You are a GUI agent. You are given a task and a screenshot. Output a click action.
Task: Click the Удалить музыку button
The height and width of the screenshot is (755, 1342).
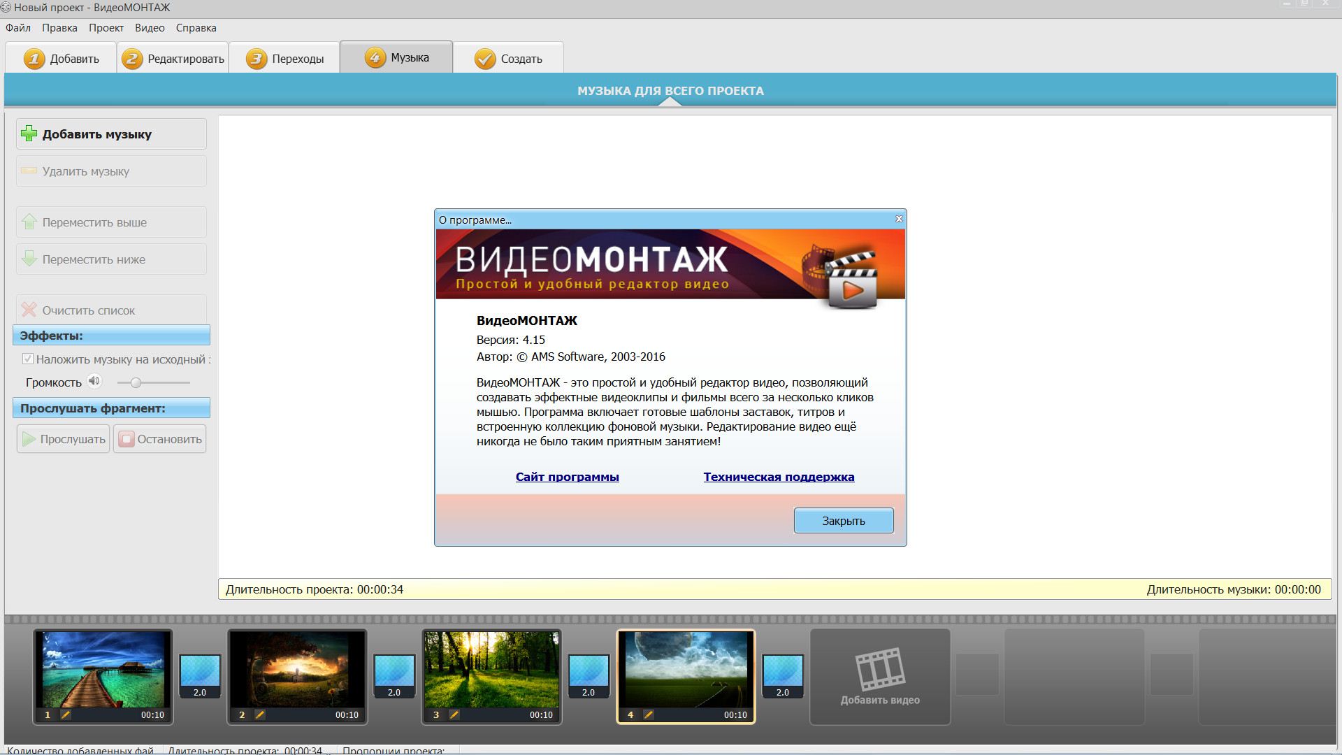(x=111, y=171)
